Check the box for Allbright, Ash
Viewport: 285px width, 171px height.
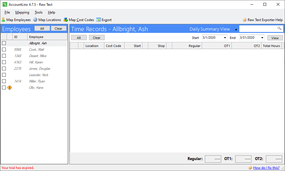pyautogui.click(x=4, y=43)
